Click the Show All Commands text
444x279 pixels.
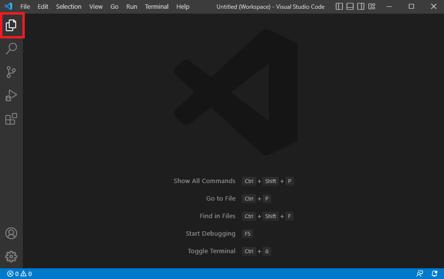(204, 181)
